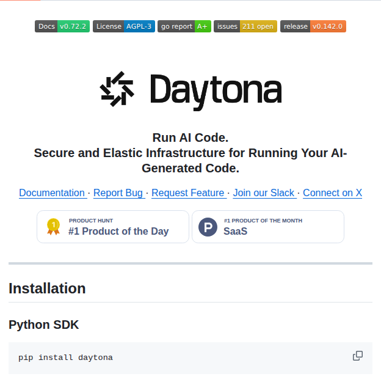Click the pip install daytona code text
The width and height of the screenshot is (381, 382).
point(65,358)
